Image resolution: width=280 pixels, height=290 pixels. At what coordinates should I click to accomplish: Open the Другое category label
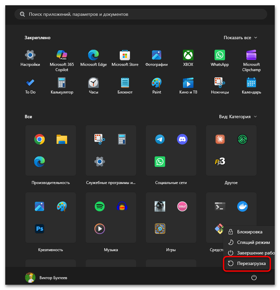(x=231, y=183)
